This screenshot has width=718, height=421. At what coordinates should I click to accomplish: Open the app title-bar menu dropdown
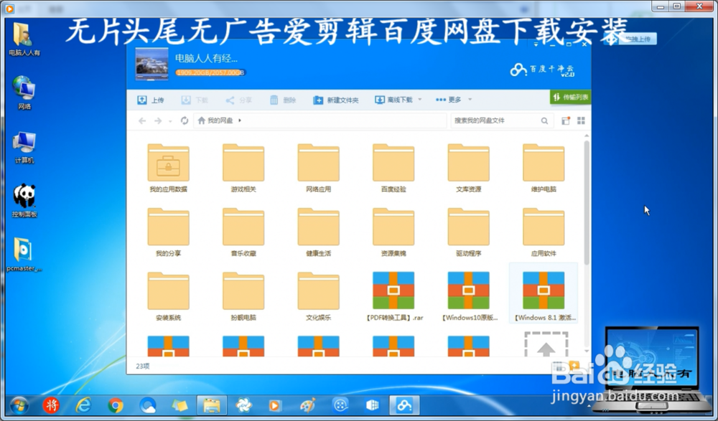pos(536,44)
